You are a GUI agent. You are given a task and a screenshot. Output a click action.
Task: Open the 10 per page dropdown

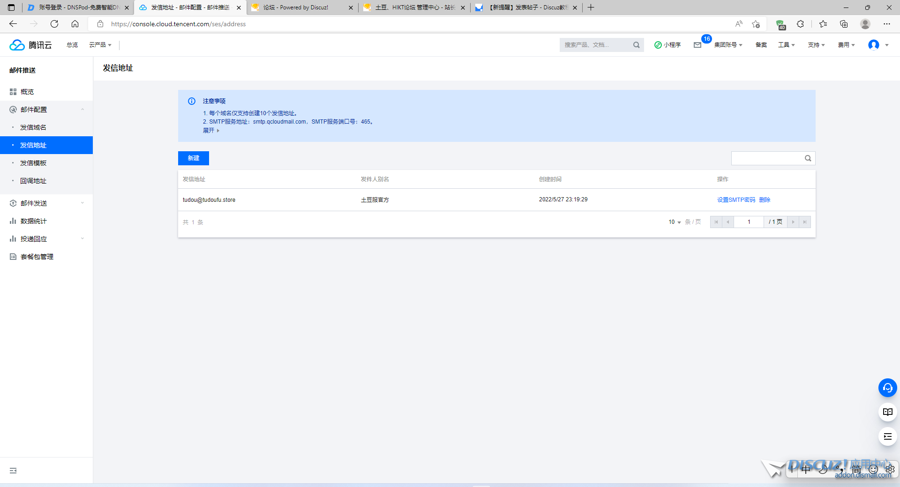pos(675,222)
